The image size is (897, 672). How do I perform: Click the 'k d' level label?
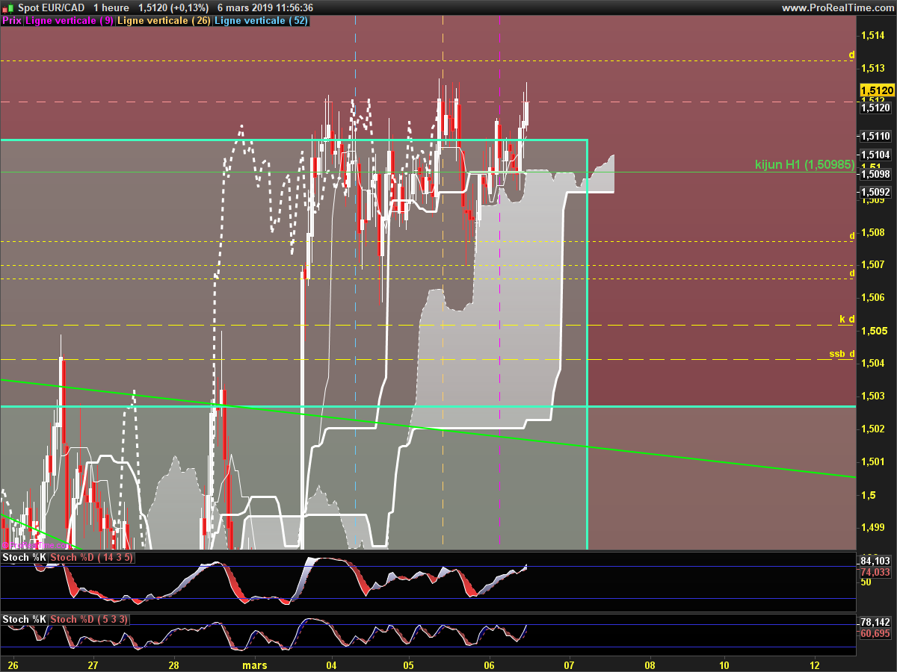pos(847,319)
